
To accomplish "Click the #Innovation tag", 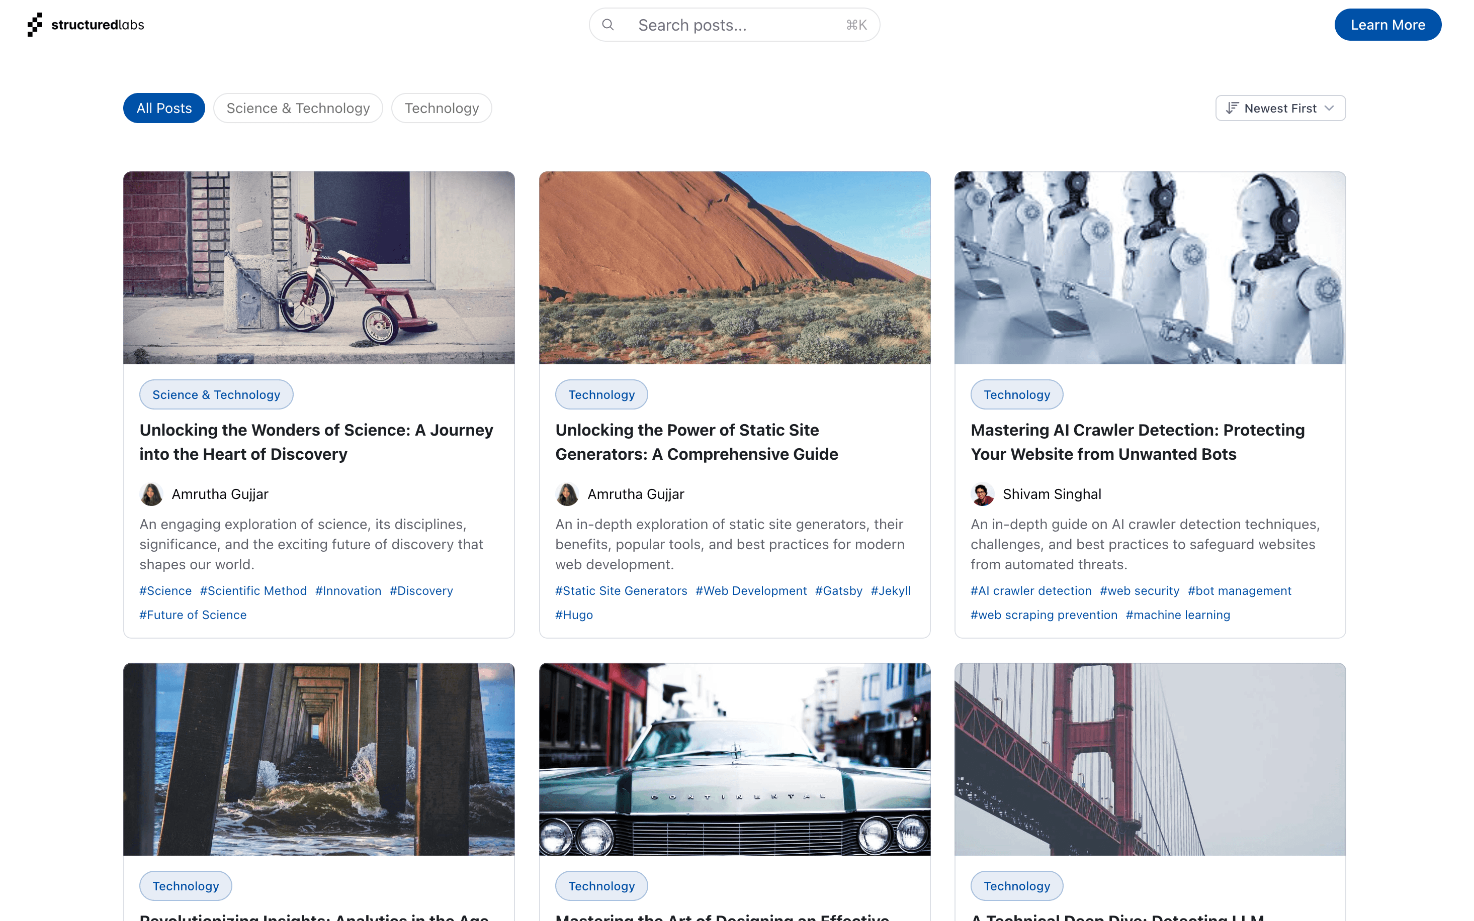I will pos(348,591).
